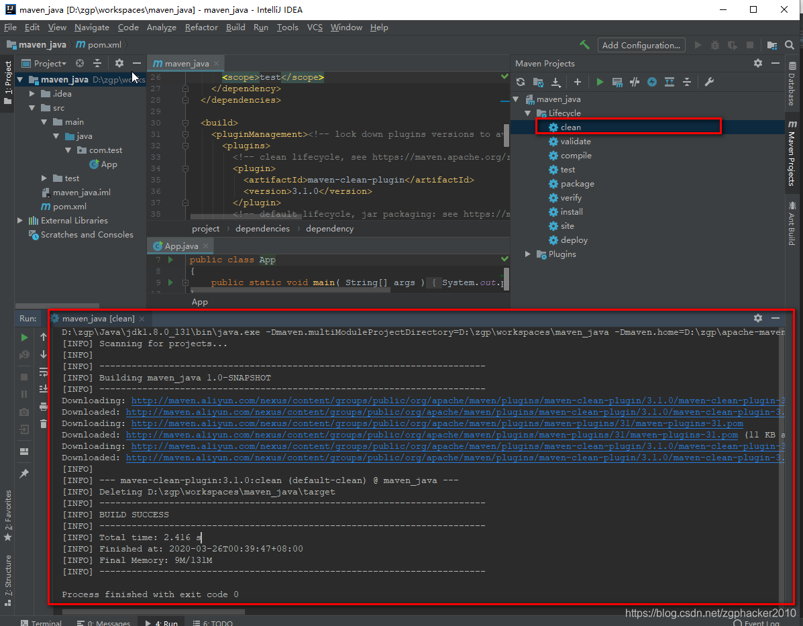
Task: Switch to App.java editor tab
Action: point(181,246)
